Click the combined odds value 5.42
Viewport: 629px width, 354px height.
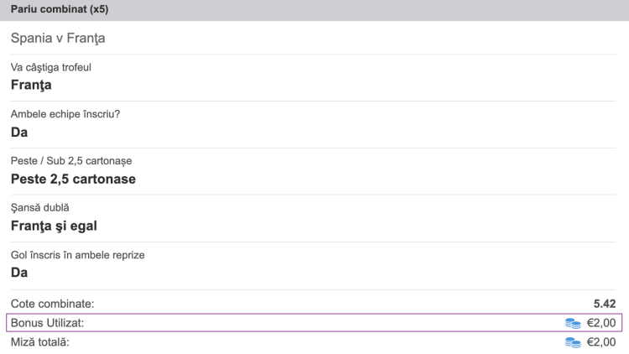click(x=605, y=304)
